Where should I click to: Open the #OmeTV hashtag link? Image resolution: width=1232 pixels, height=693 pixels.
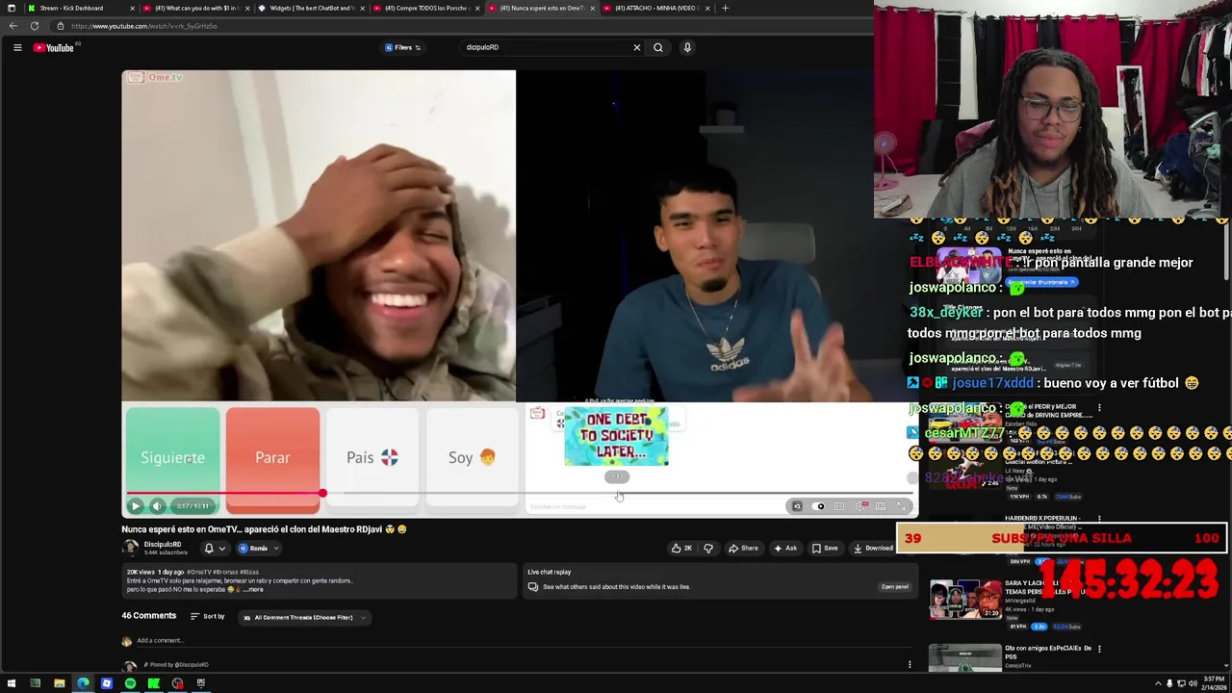click(197, 572)
